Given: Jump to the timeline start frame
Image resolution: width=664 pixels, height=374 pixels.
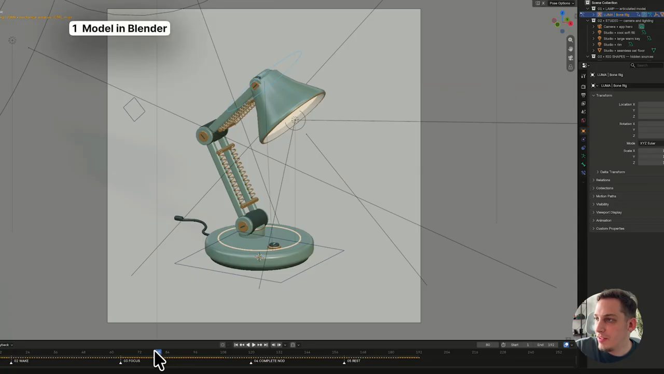Looking at the screenshot, I should pos(236,345).
